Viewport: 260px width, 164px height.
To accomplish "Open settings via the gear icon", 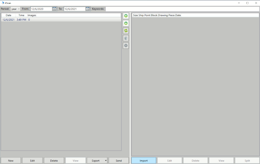I will (126, 45).
